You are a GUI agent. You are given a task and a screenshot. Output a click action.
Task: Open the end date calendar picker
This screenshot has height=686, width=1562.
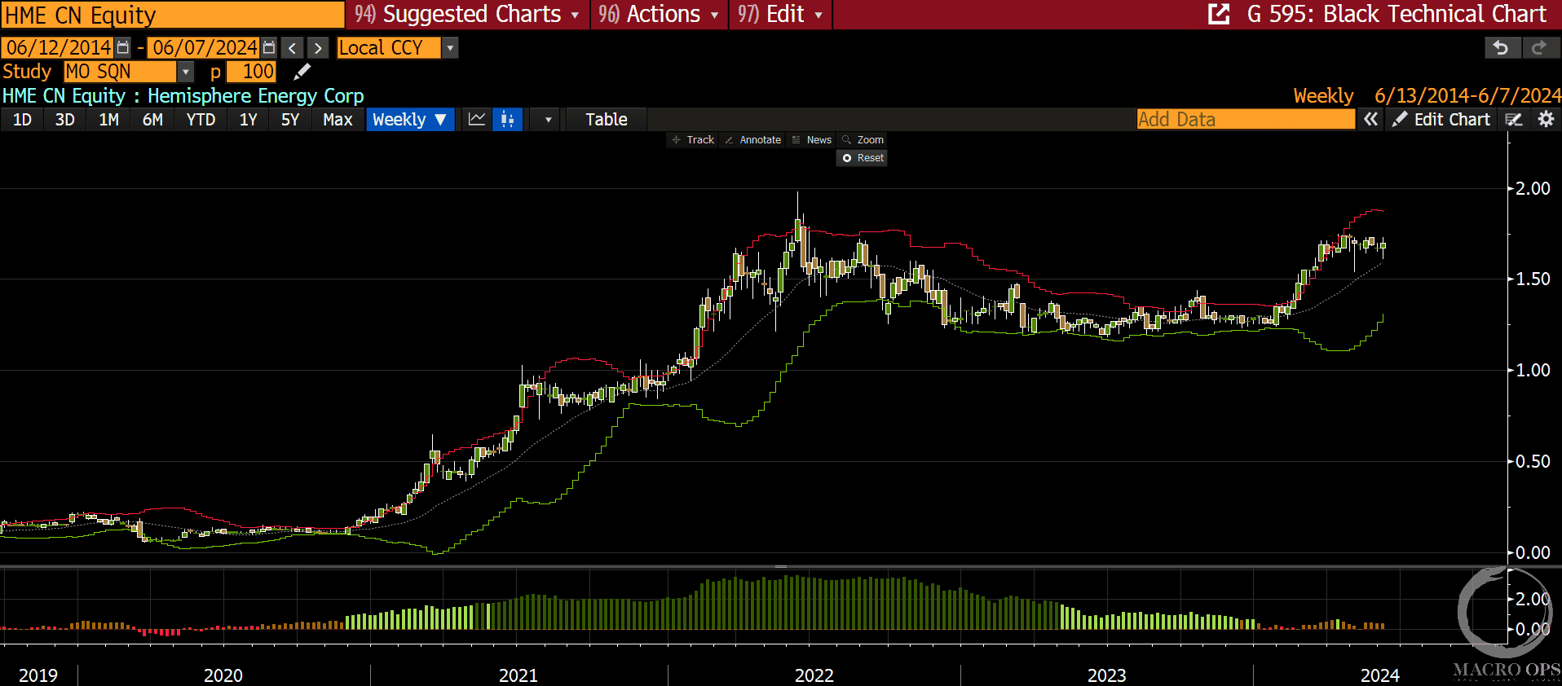point(269,47)
